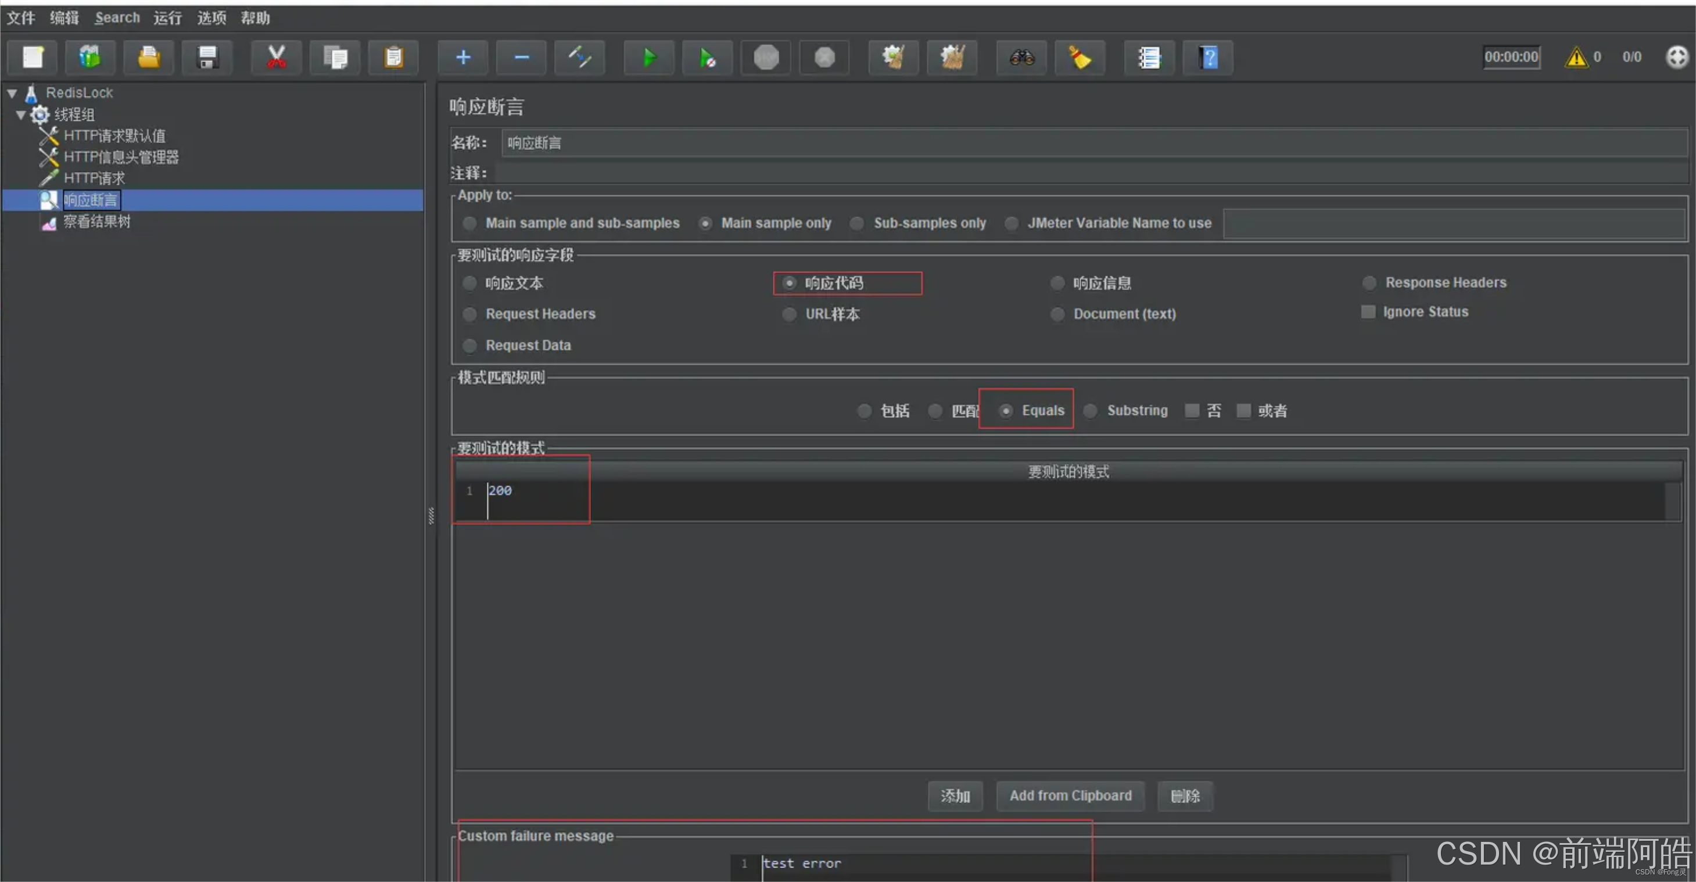Open the Search menu
Screen dimensions: 1696x882
117,18
